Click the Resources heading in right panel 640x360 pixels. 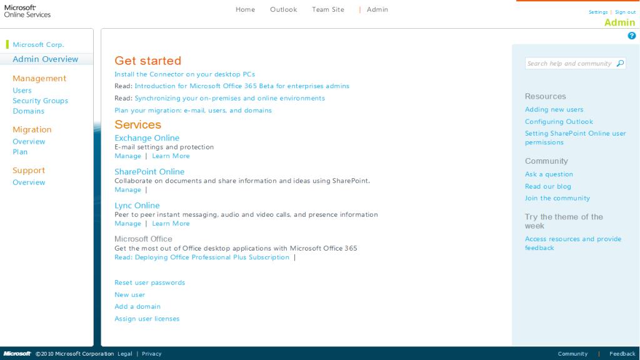click(546, 97)
